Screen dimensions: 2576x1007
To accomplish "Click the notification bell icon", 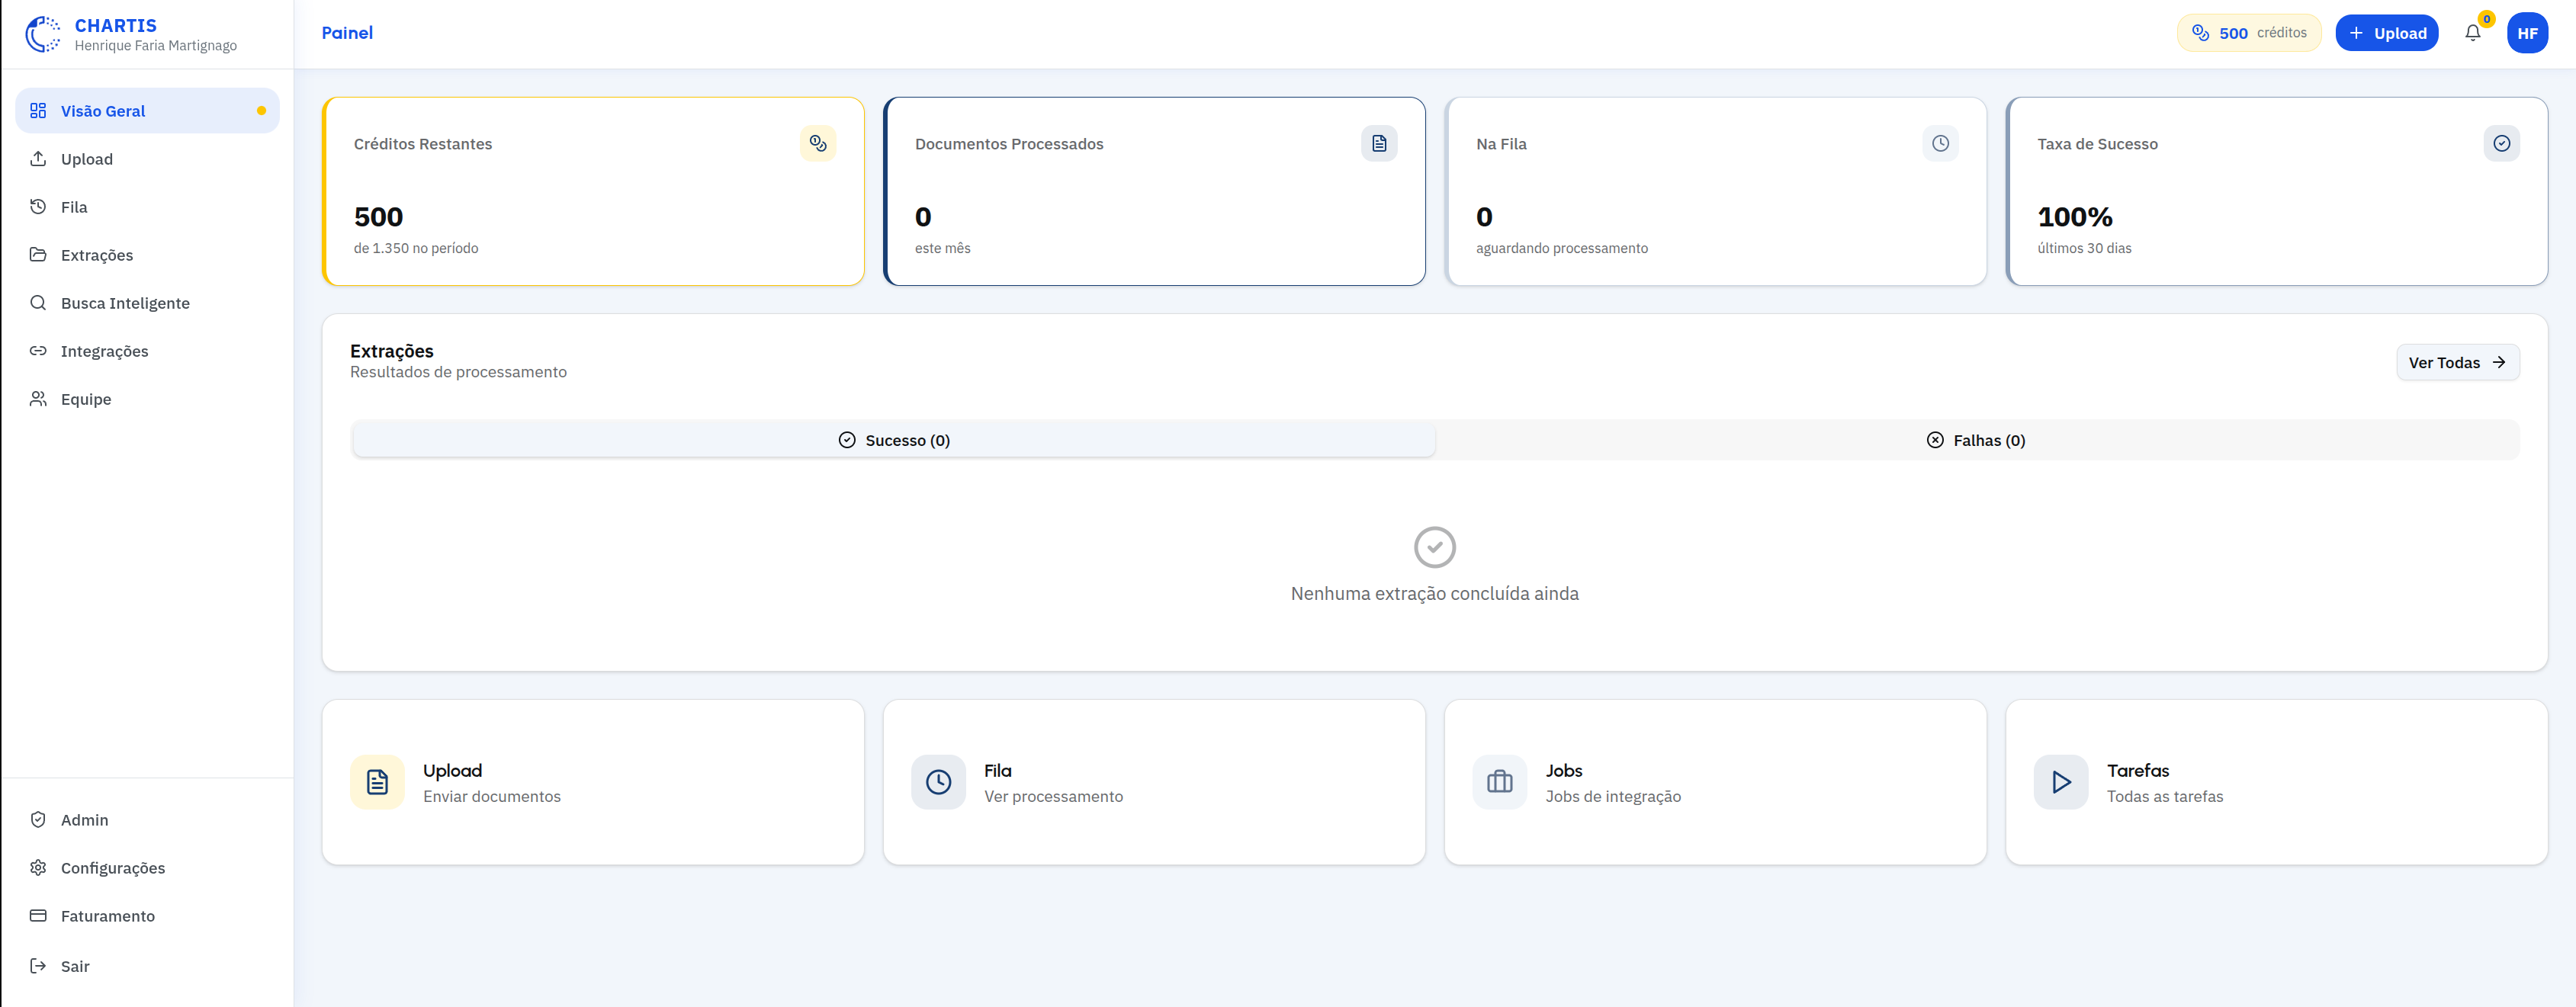I will (x=2472, y=33).
